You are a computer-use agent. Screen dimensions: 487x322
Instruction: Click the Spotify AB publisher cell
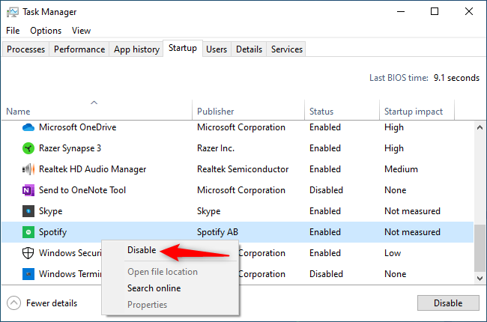pyautogui.click(x=217, y=232)
